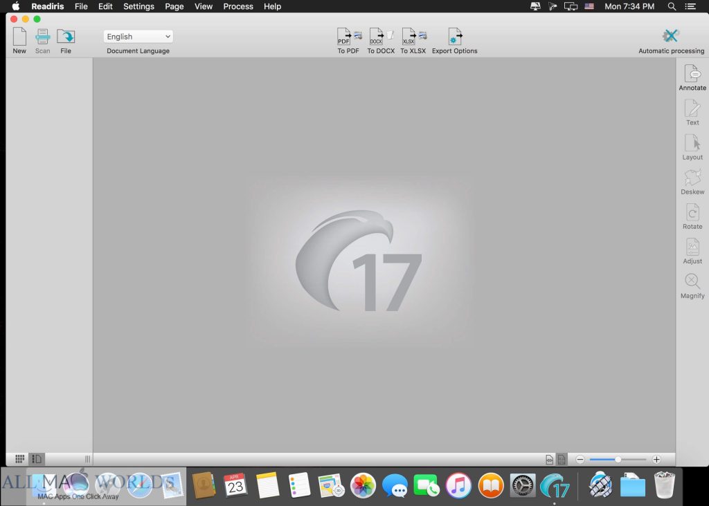
Task: Open Photos from the Dock
Action: pyautogui.click(x=363, y=486)
